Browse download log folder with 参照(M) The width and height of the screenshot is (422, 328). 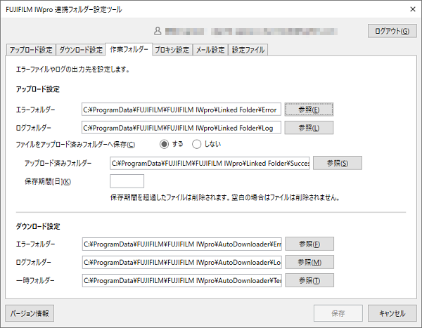309,262
